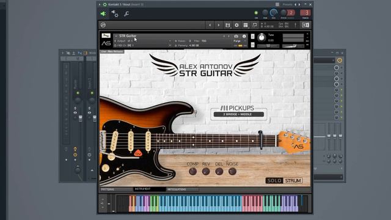Open the plugin settings speaker-gear icon

115,14
